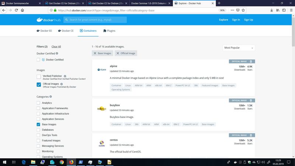295x166 pixels.
Task: Click the Verified Publisher info icon
Action: (65, 76)
